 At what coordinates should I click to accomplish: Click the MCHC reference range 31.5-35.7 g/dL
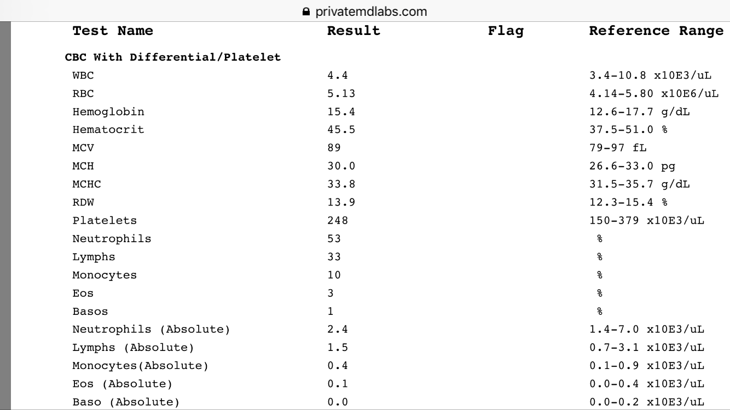[x=639, y=185]
